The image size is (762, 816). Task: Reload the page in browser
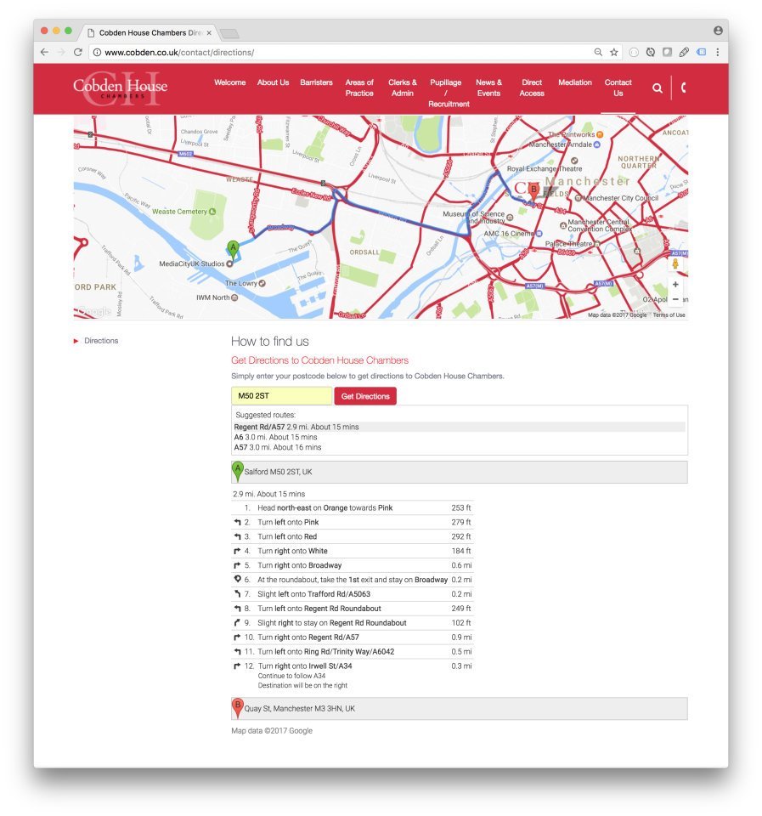[77, 52]
